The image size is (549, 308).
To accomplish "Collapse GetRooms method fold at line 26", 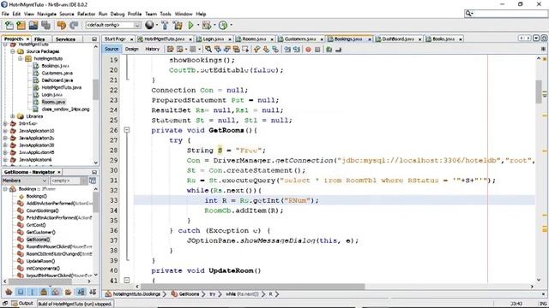I will click(127, 130).
